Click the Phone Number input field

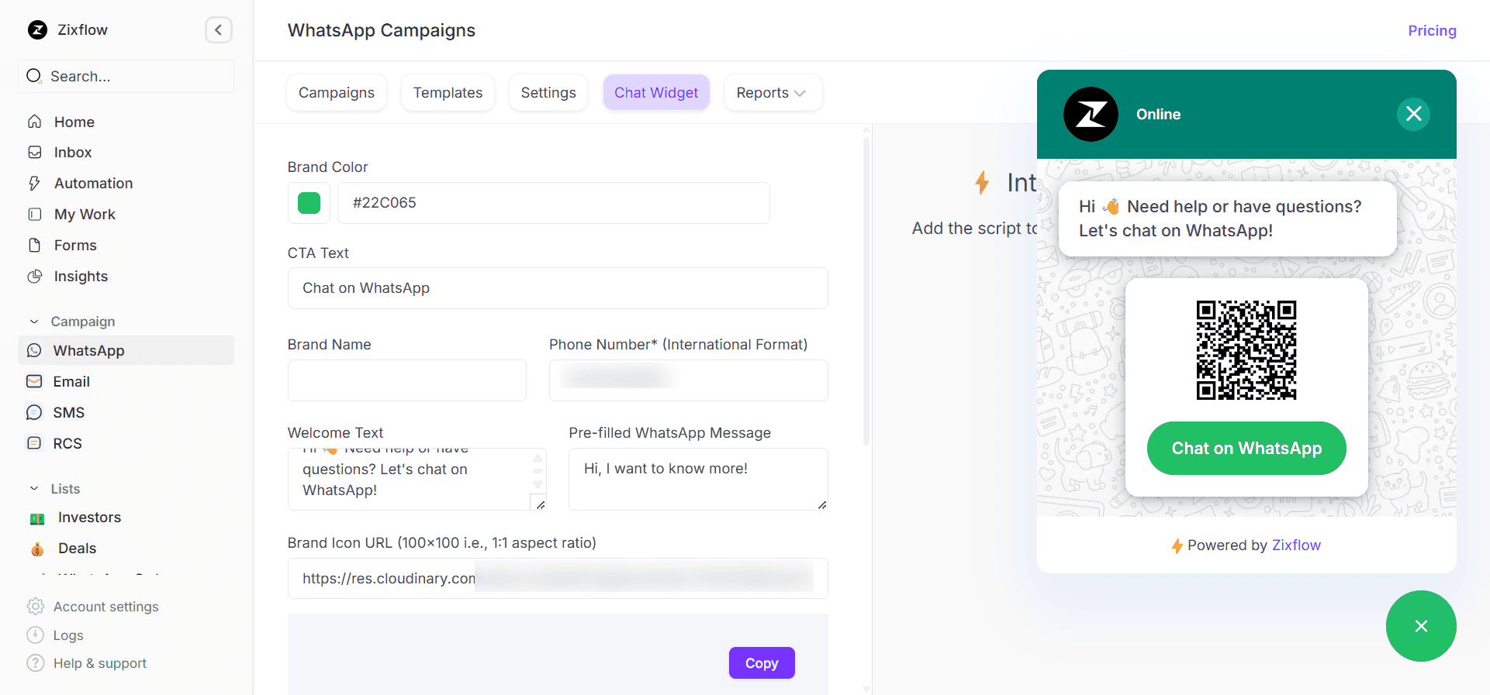(689, 380)
